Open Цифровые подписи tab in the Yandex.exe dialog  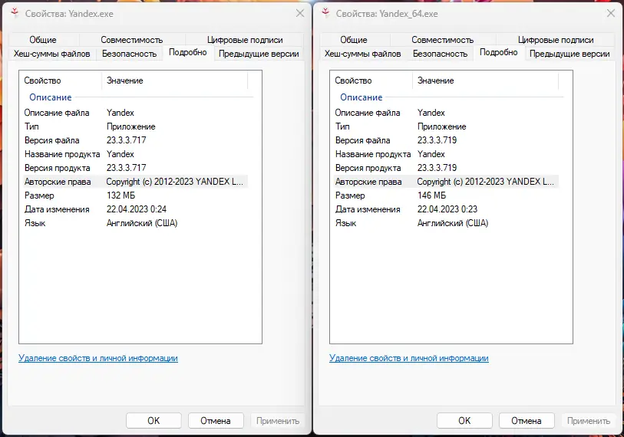point(245,40)
